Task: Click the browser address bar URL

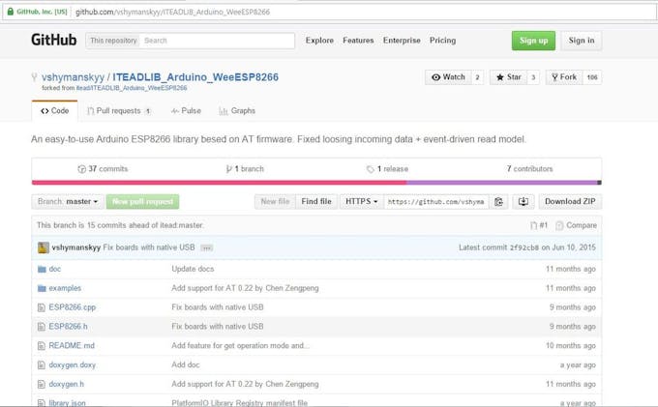Action: 172,12
